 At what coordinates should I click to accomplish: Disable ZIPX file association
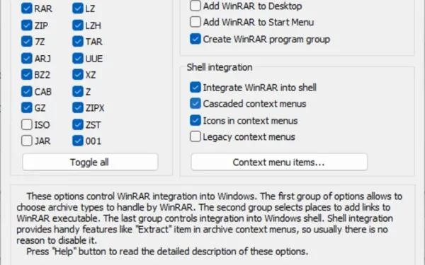click(x=78, y=108)
